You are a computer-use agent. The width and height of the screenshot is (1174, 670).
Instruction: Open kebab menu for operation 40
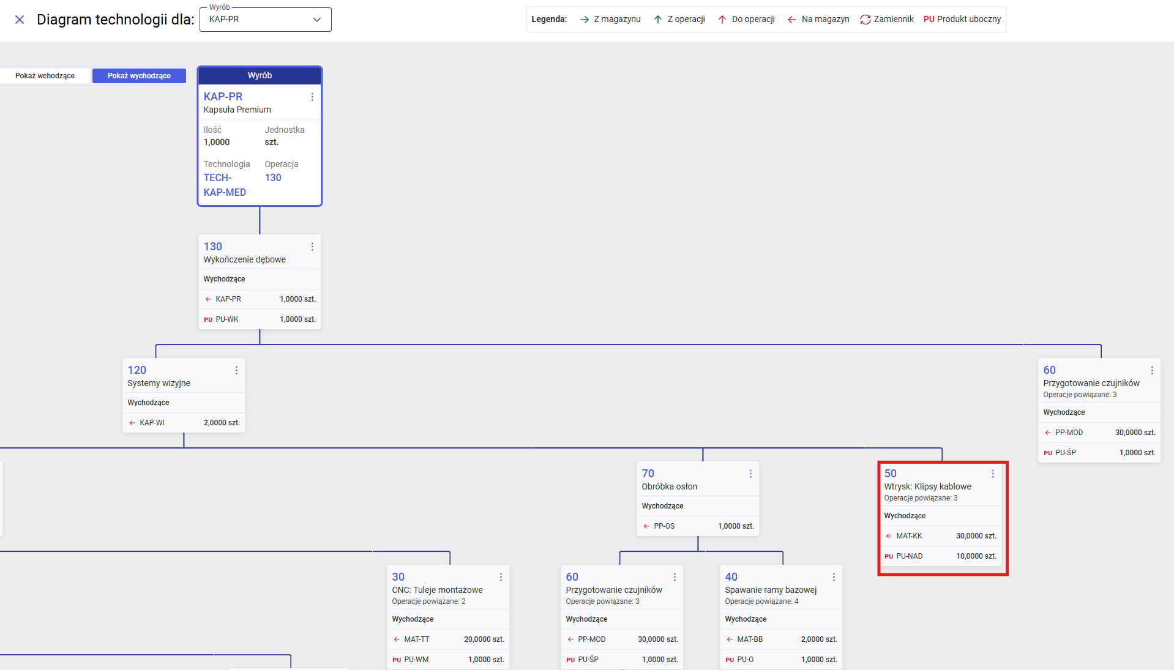click(x=834, y=577)
